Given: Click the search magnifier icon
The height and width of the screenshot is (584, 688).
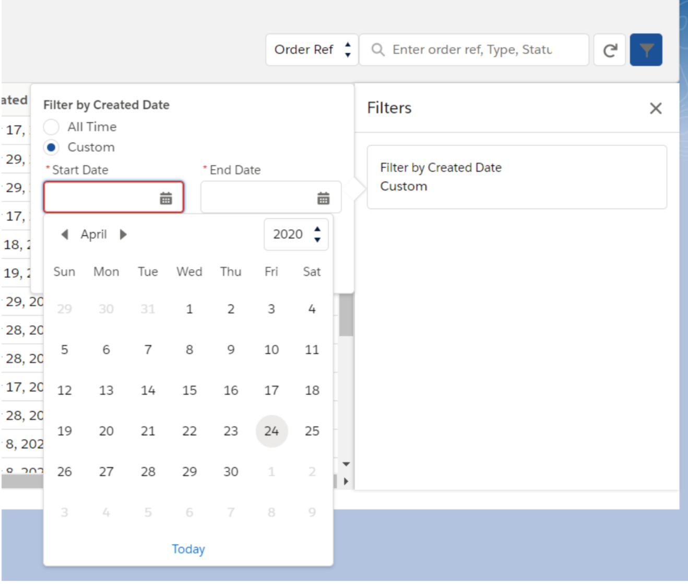Looking at the screenshot, I should tap(377, 50).
